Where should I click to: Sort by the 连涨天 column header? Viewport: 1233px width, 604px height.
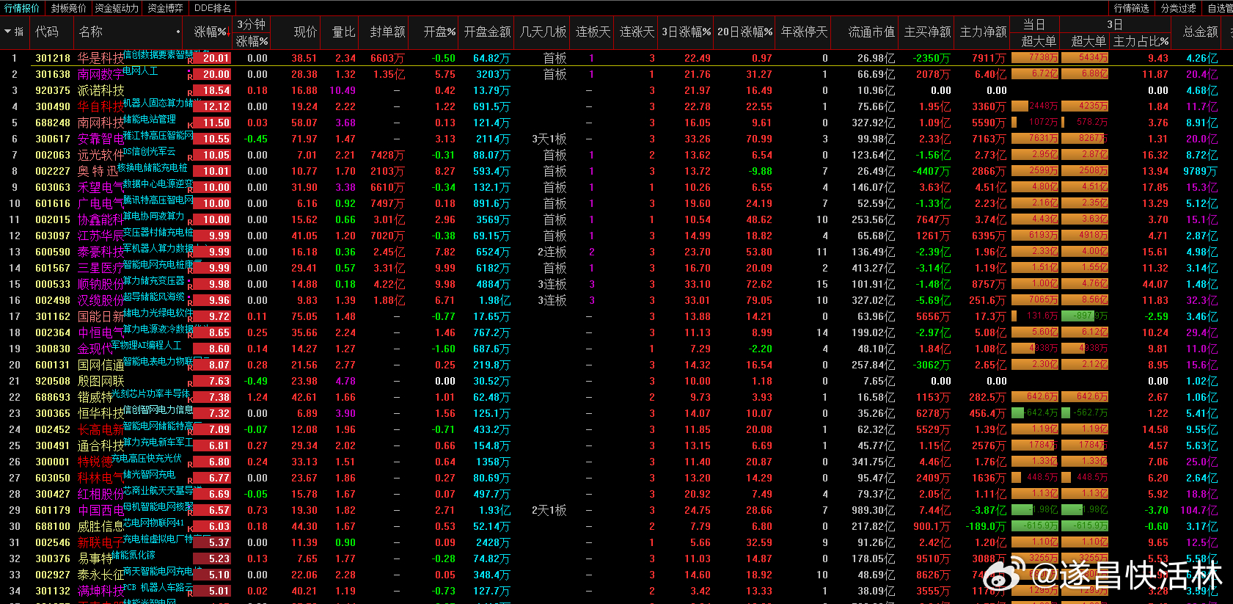[x=637, y=32]
